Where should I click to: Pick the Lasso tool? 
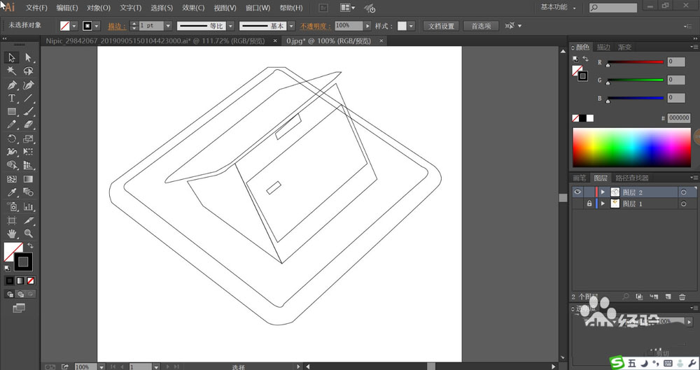tap(28, 71)
